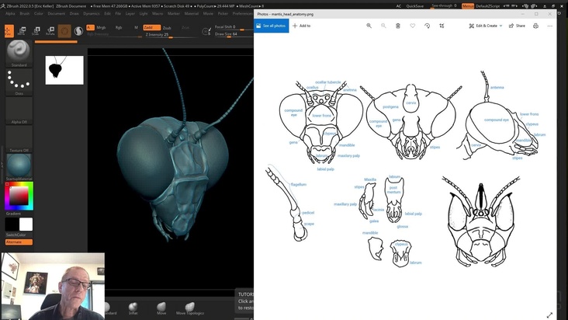Open the Dots stroke selector
Image resolution: width=568 pixels, height=320 pixels.
19,79
